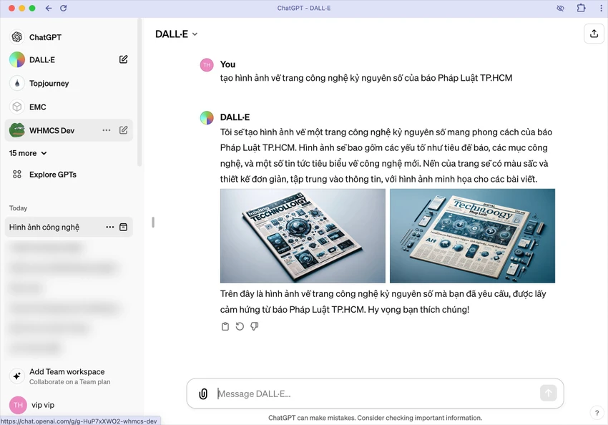
Task: Archive the Hình ảnh công nghệ chat
Action: coord(123,227)
